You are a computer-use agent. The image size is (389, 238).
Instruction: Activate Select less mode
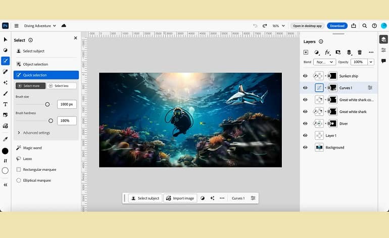point(62,86)
